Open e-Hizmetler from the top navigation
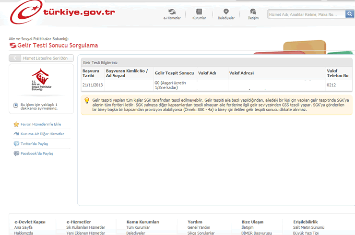The height and width of the screenshot is (235, 355). [172, 13]
